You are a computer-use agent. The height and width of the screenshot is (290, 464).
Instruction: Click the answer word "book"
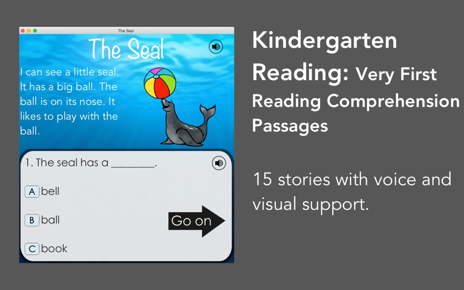pyautogui.click(x=54, y=248)
